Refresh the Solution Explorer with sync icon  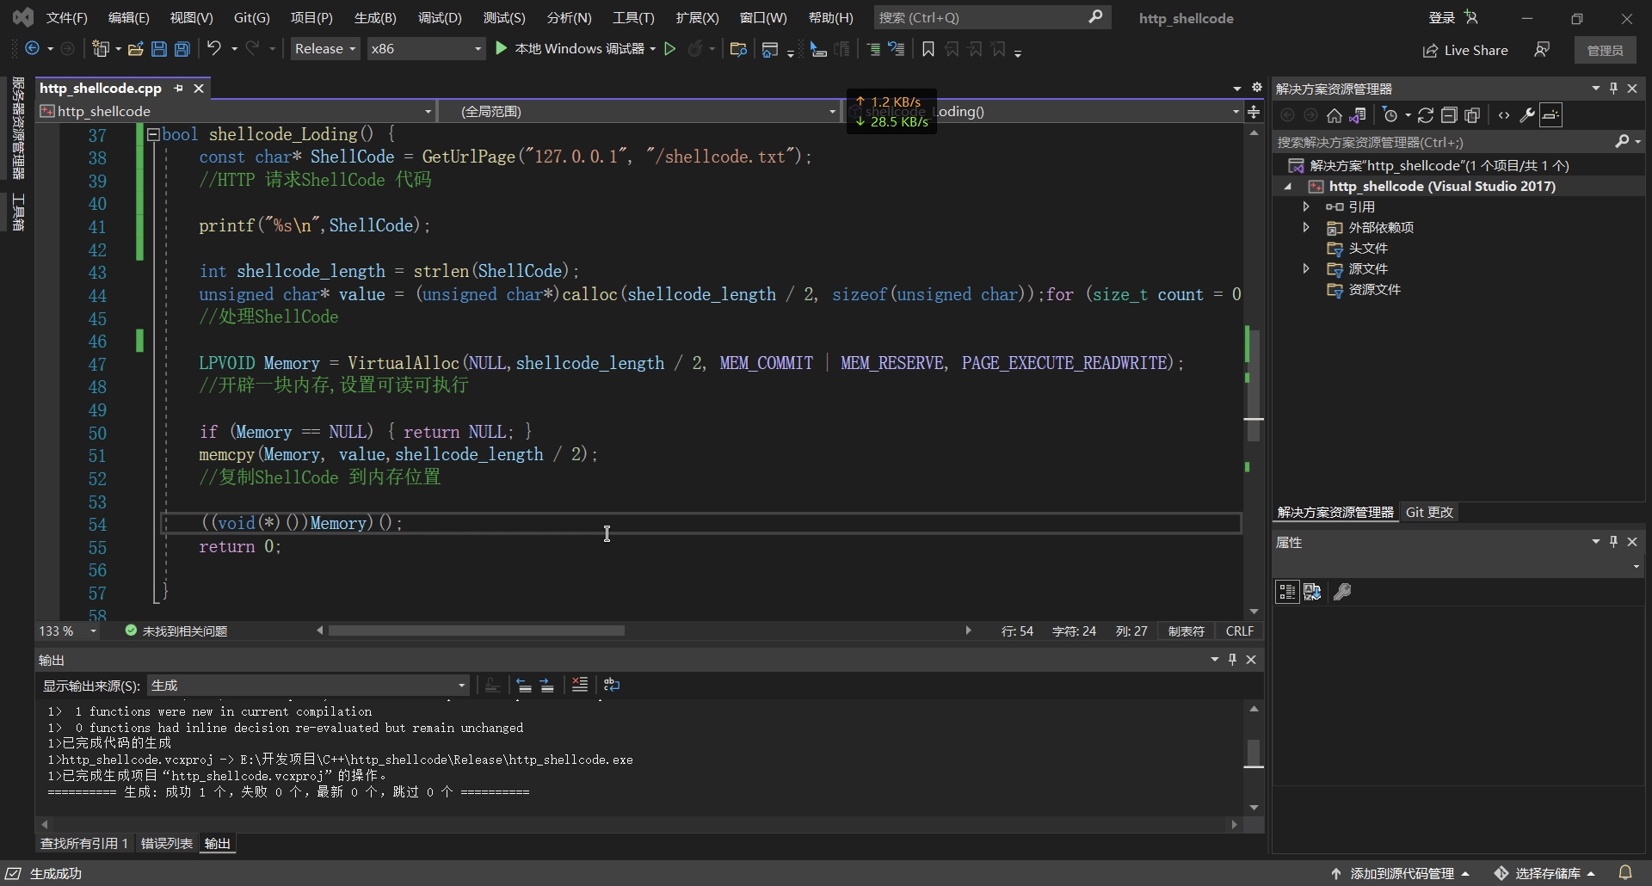tap(1426, 115)
